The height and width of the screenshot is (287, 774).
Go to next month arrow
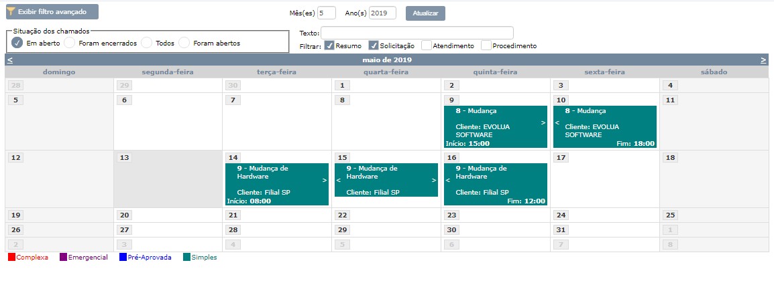[763, 60]
